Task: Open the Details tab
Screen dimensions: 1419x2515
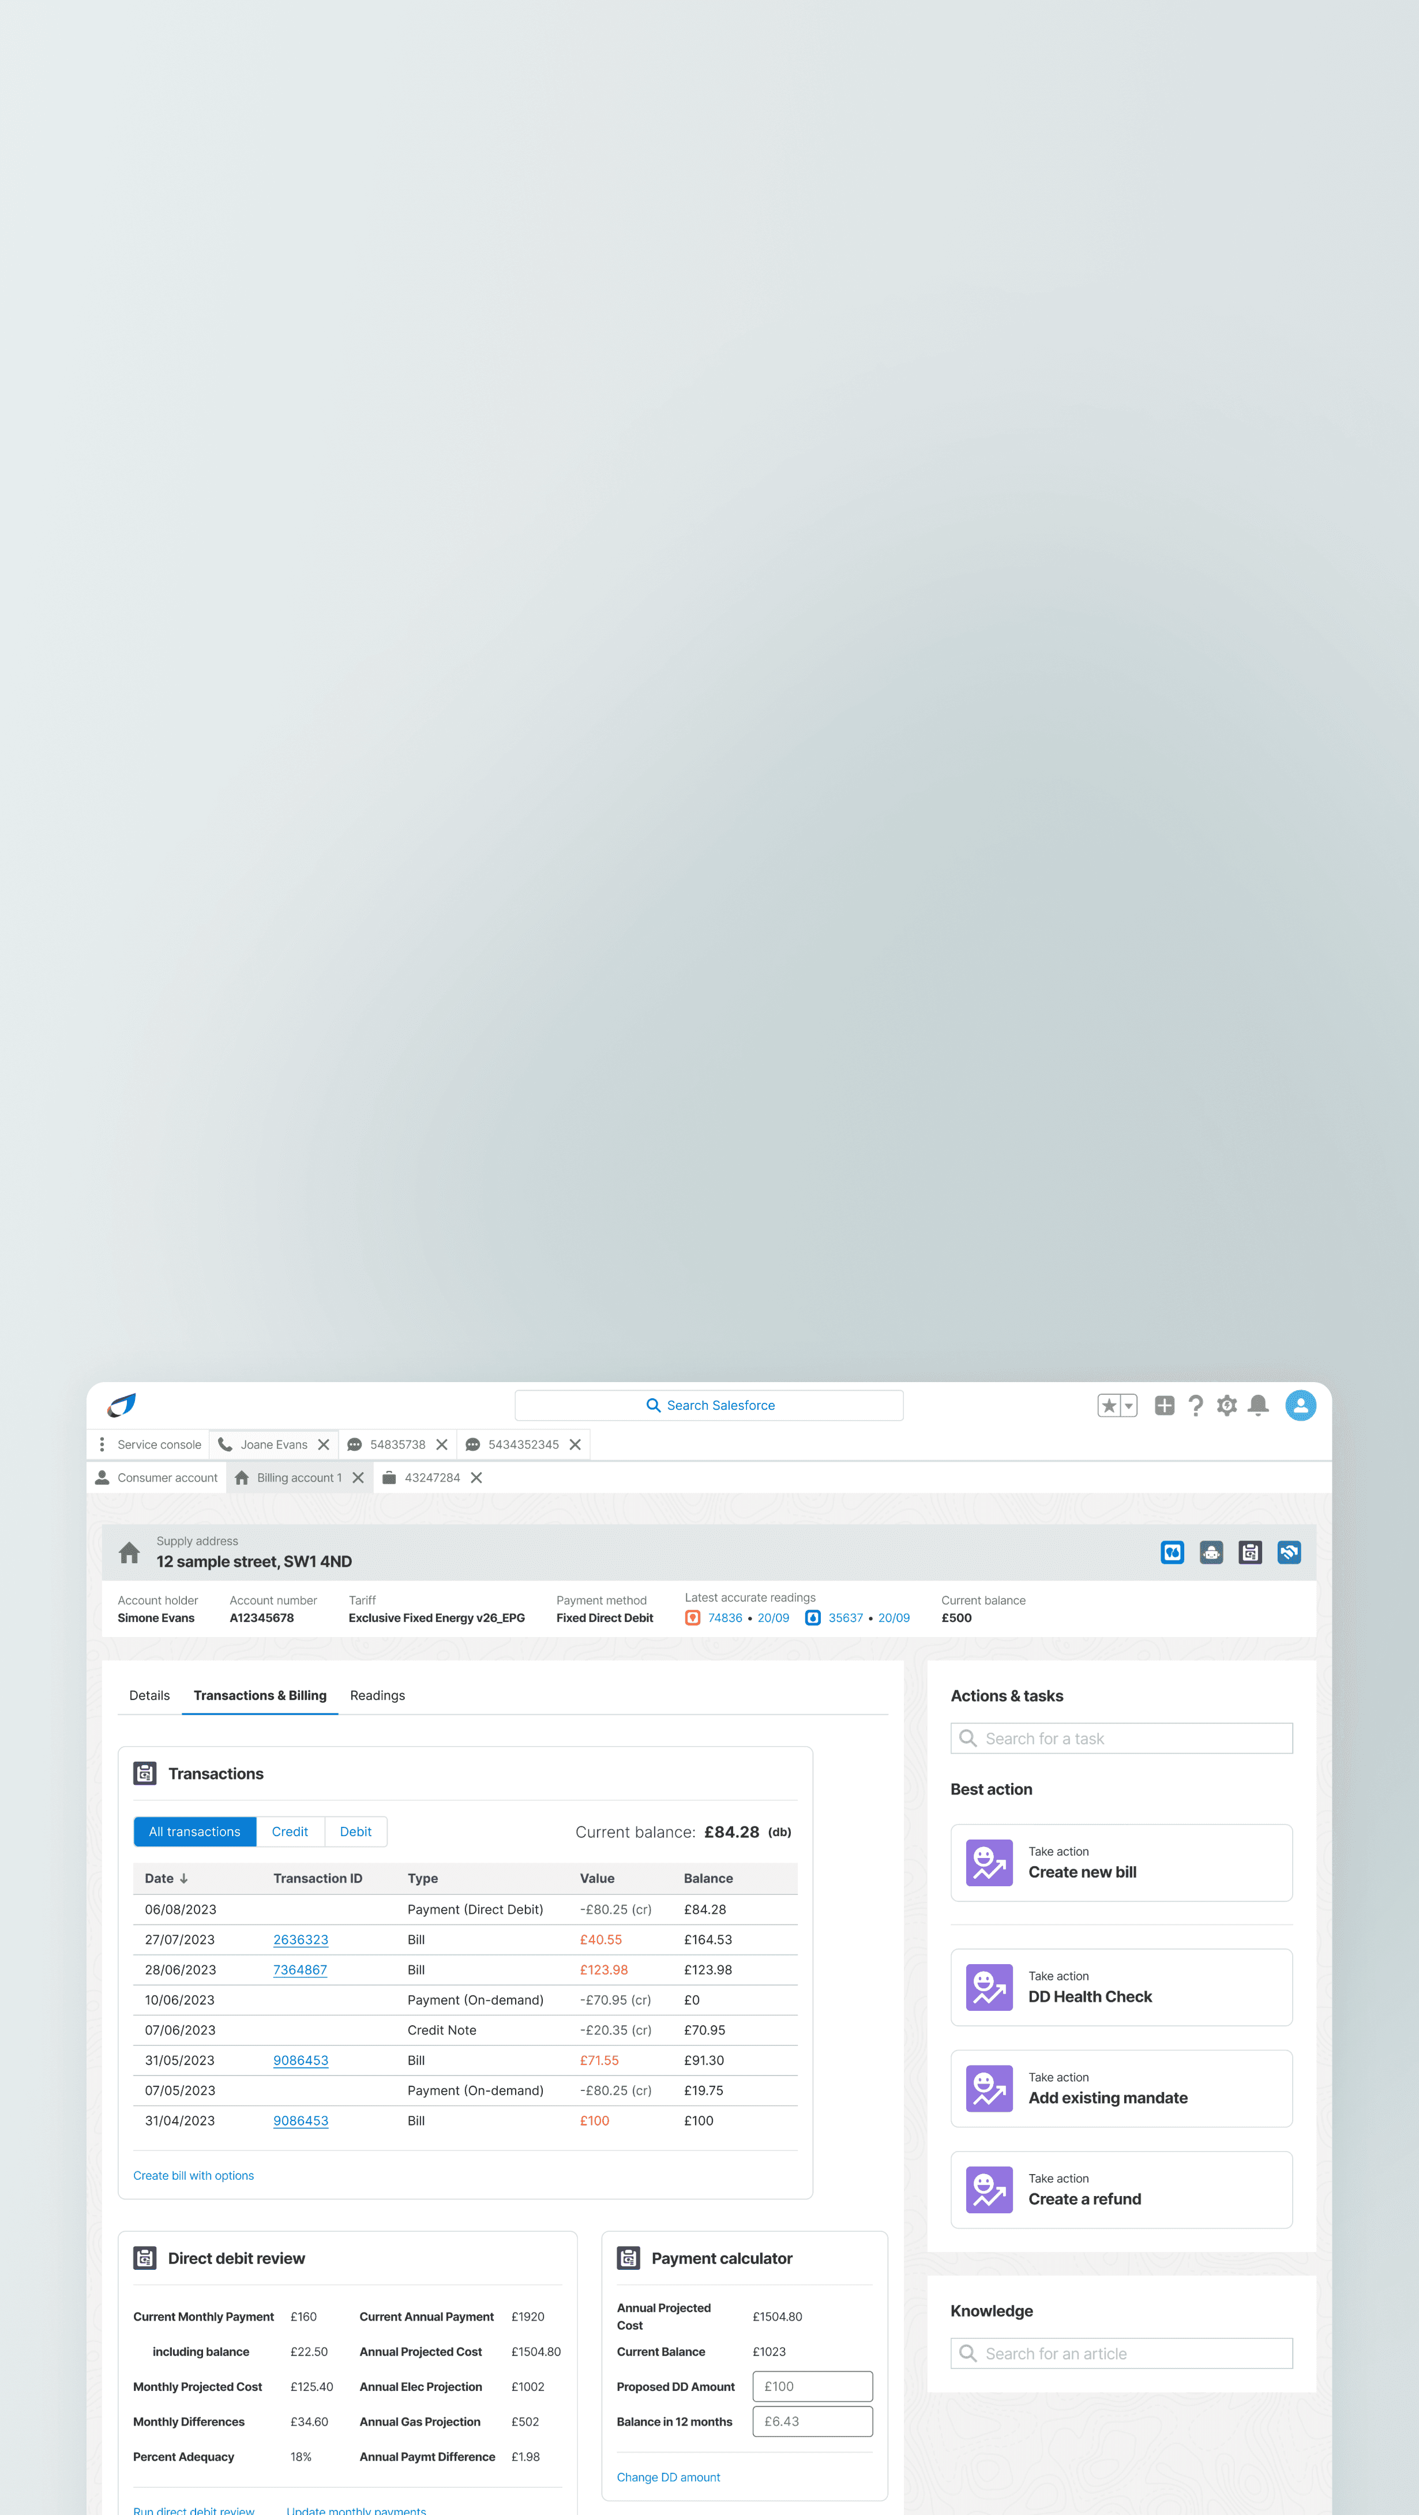Action: click(x=149, y=1696)
